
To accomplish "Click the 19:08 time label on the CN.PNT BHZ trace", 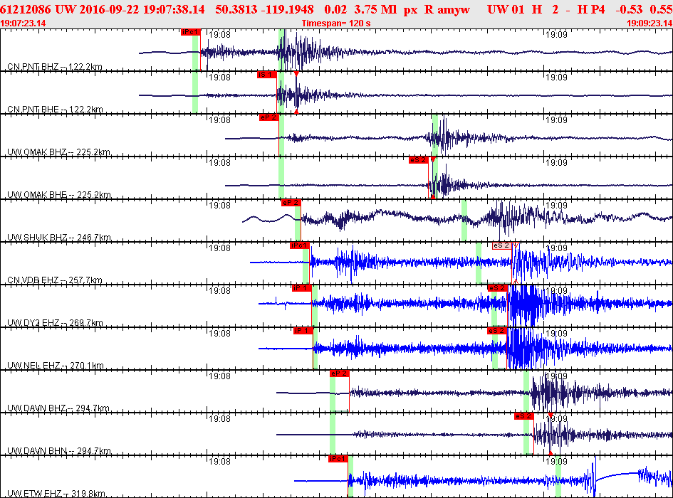I will (x=220, y=35).
